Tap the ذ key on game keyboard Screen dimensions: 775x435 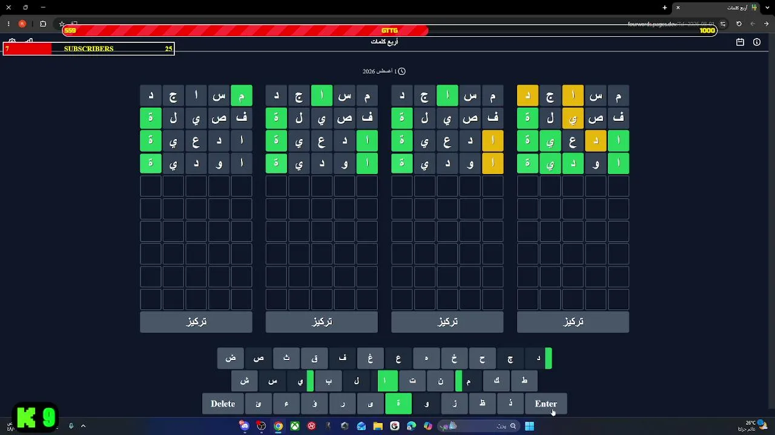510,404
